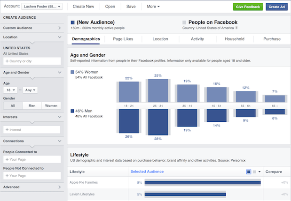Select the All gender option

click(12, 106)
